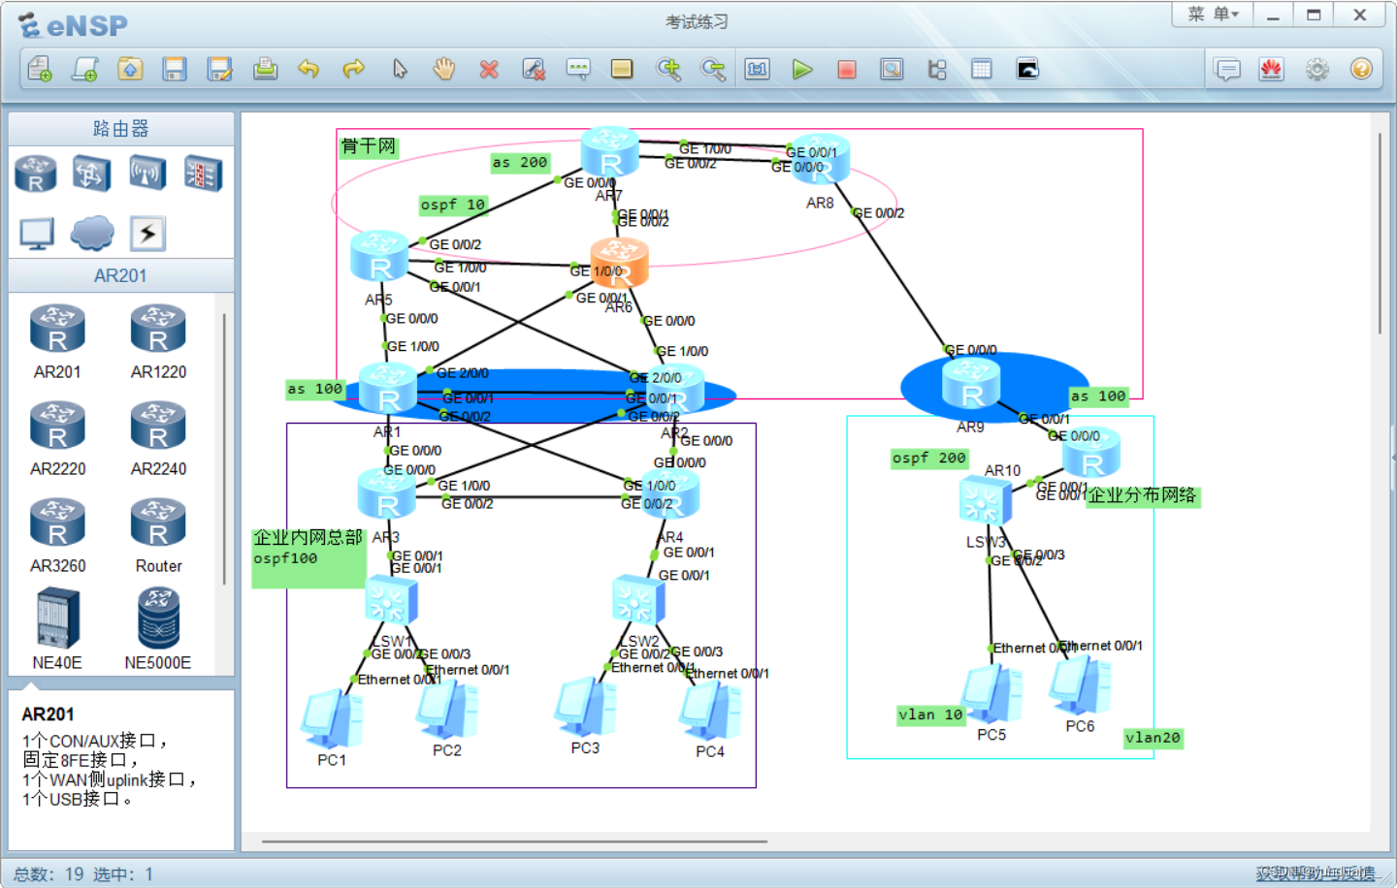The height and width of the screenshot is (888, 1397).
Task: Activate the hand pan tool
Action: pos(443,69)
